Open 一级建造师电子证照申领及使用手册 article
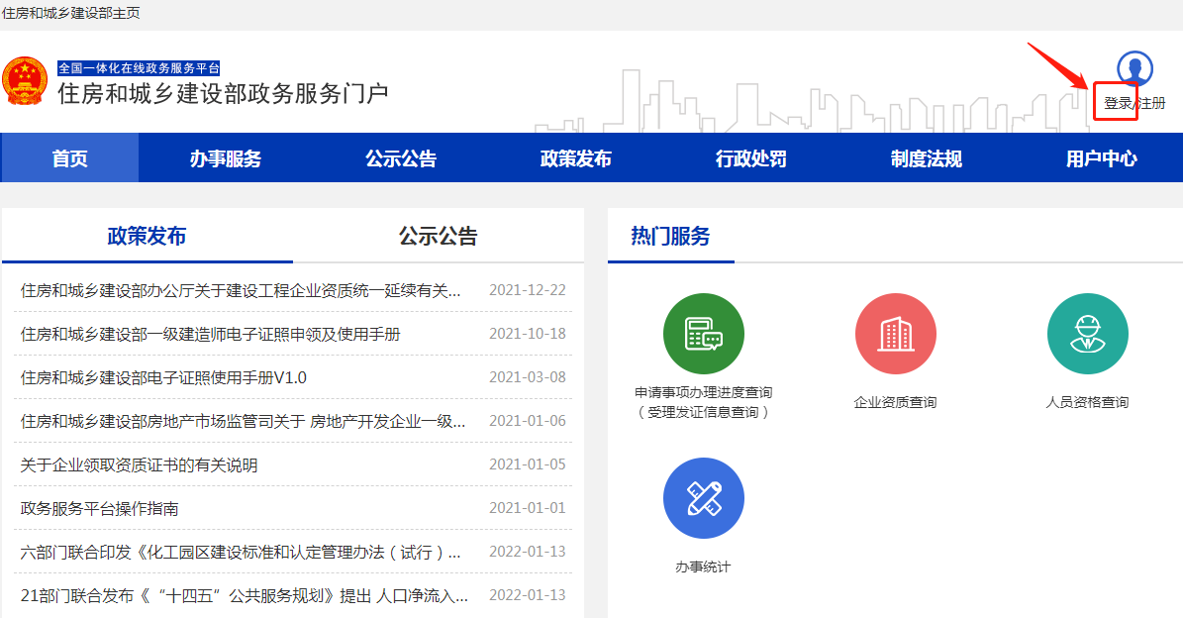Image resolution: width=1183 pixels, height=618 pixels. pos(210,334)
